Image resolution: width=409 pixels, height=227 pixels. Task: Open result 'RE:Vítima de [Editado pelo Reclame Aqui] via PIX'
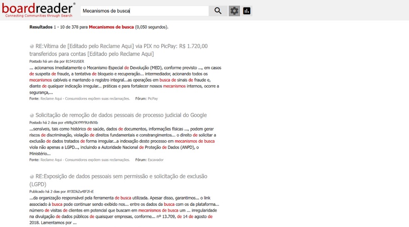tap(118, 50)
